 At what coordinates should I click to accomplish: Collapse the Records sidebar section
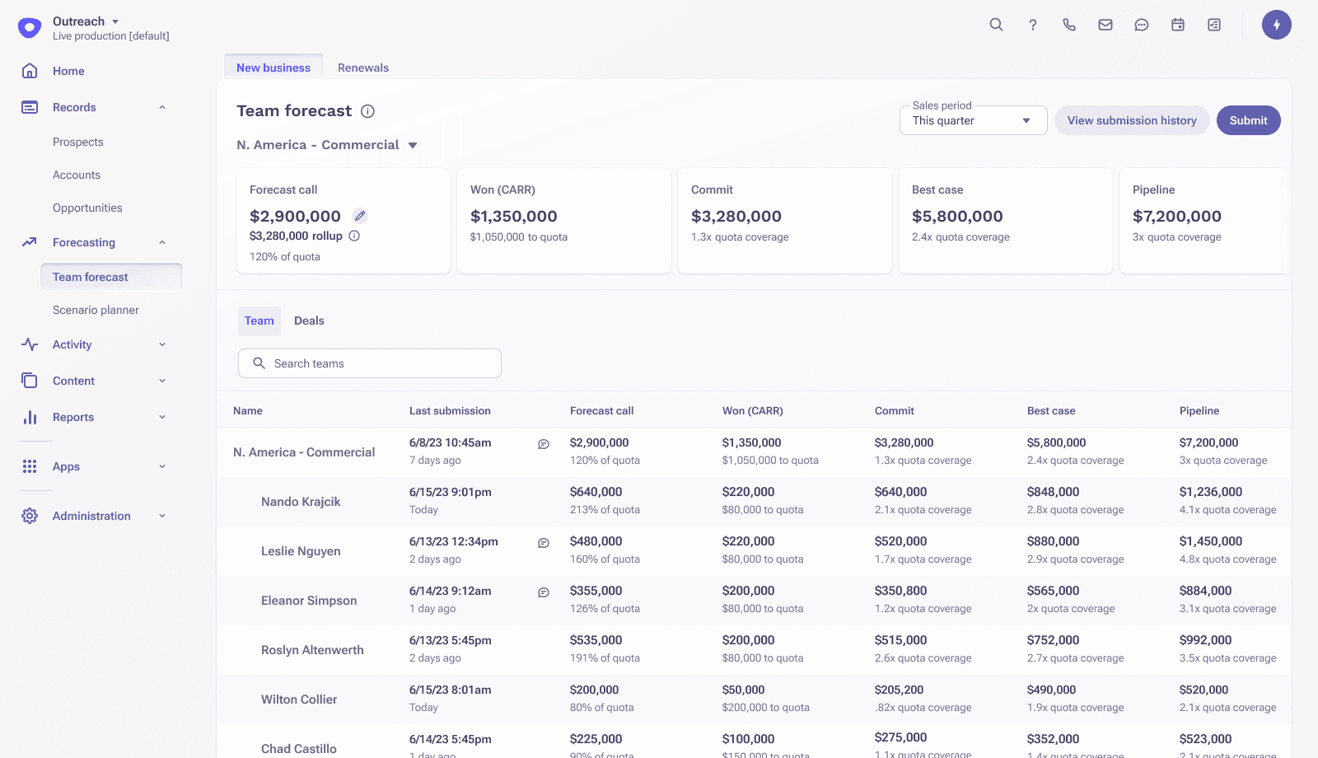coord(162,107)
